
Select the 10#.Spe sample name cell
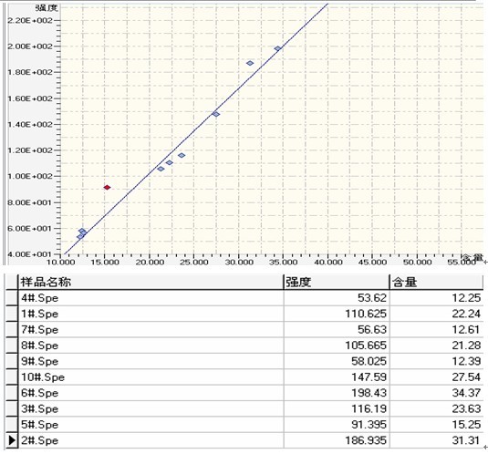(151, 377)
